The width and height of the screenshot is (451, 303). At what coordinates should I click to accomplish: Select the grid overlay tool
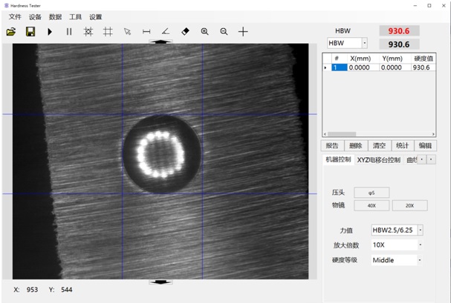coord(108,32)
